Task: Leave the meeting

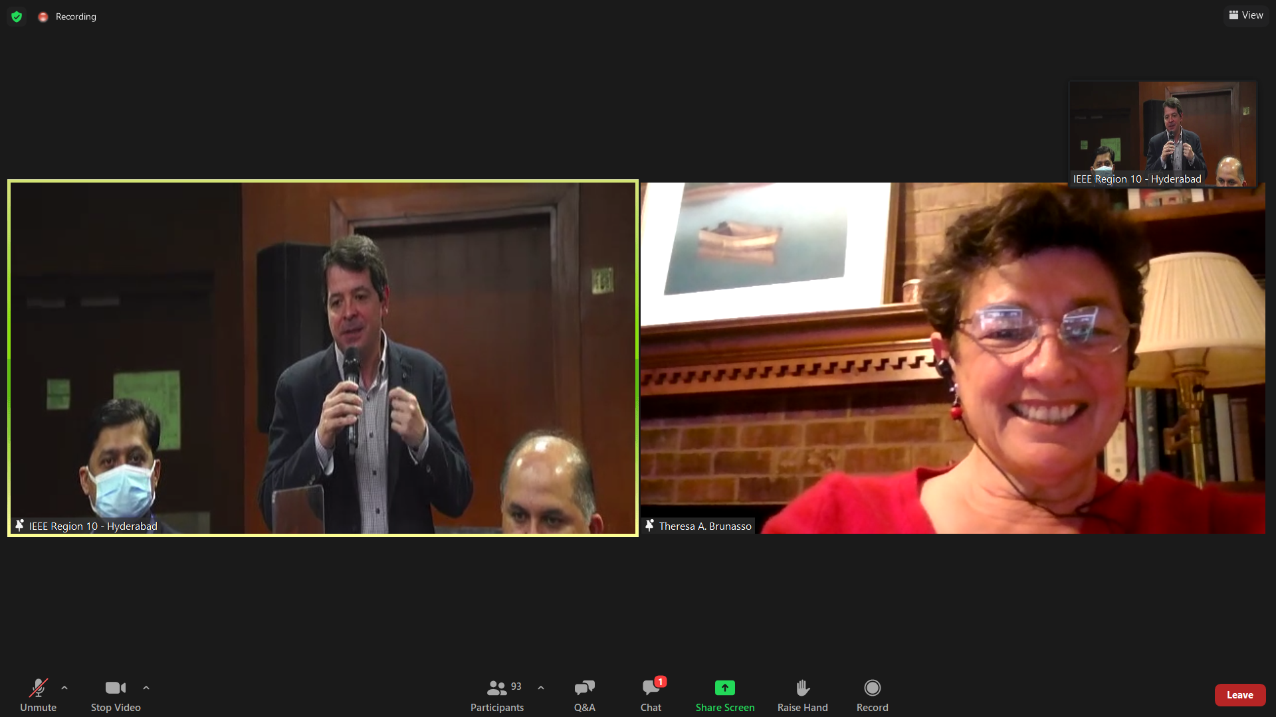Action: pos(1240,695)
